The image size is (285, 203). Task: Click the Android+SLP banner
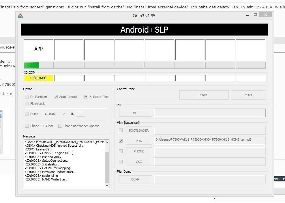pos(144,30)
